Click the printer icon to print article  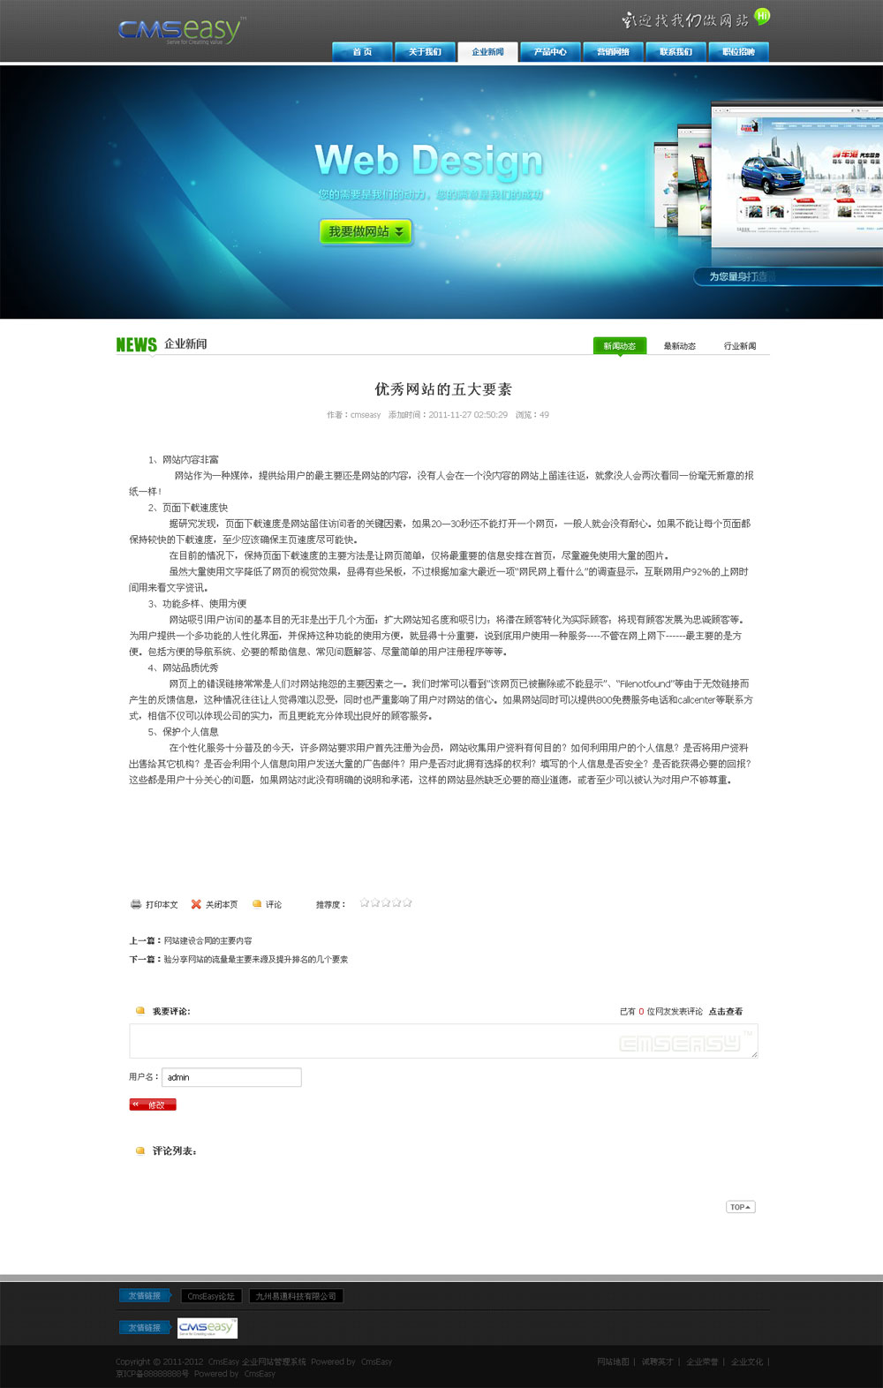[x=136, y=904]
